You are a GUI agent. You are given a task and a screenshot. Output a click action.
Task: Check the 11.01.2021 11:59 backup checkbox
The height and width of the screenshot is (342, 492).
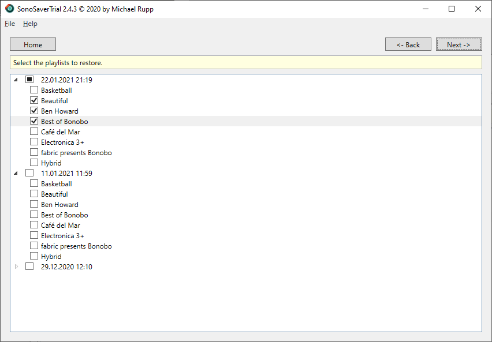point(29,173)
